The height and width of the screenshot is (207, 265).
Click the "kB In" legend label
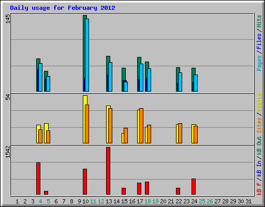[x=259, y=169]
